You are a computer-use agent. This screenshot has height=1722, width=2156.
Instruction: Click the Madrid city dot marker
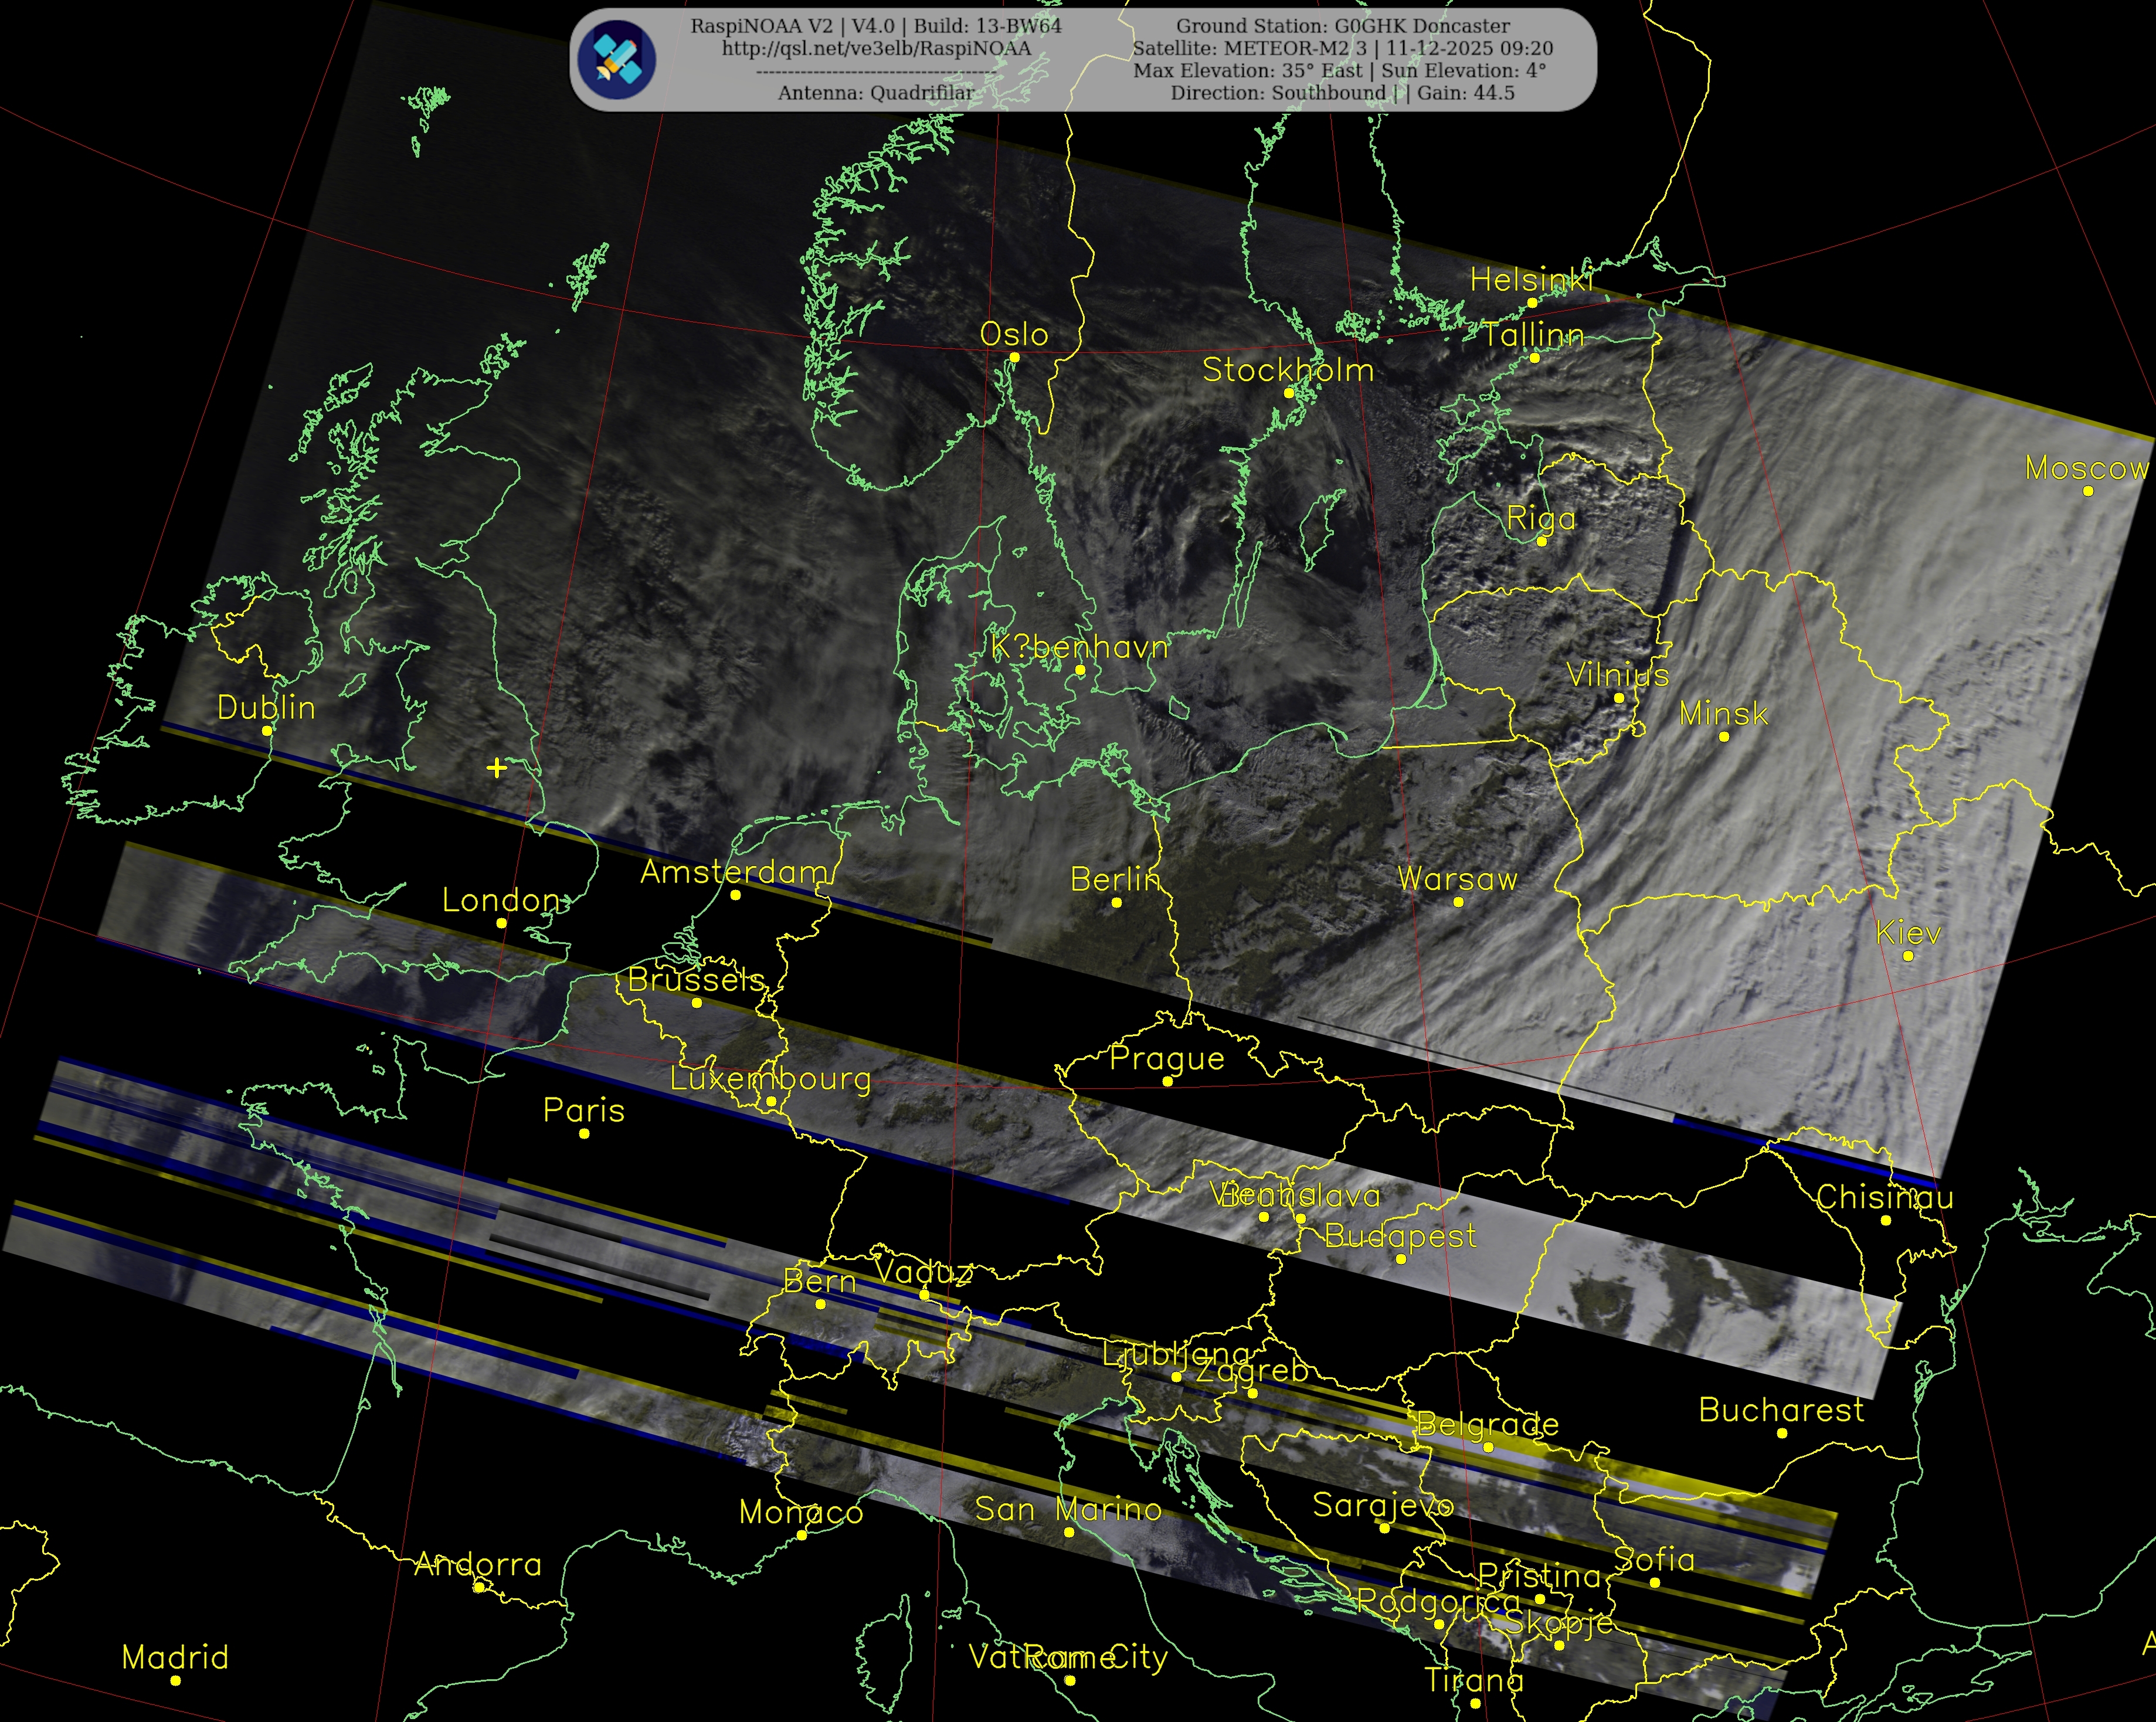176,1680
